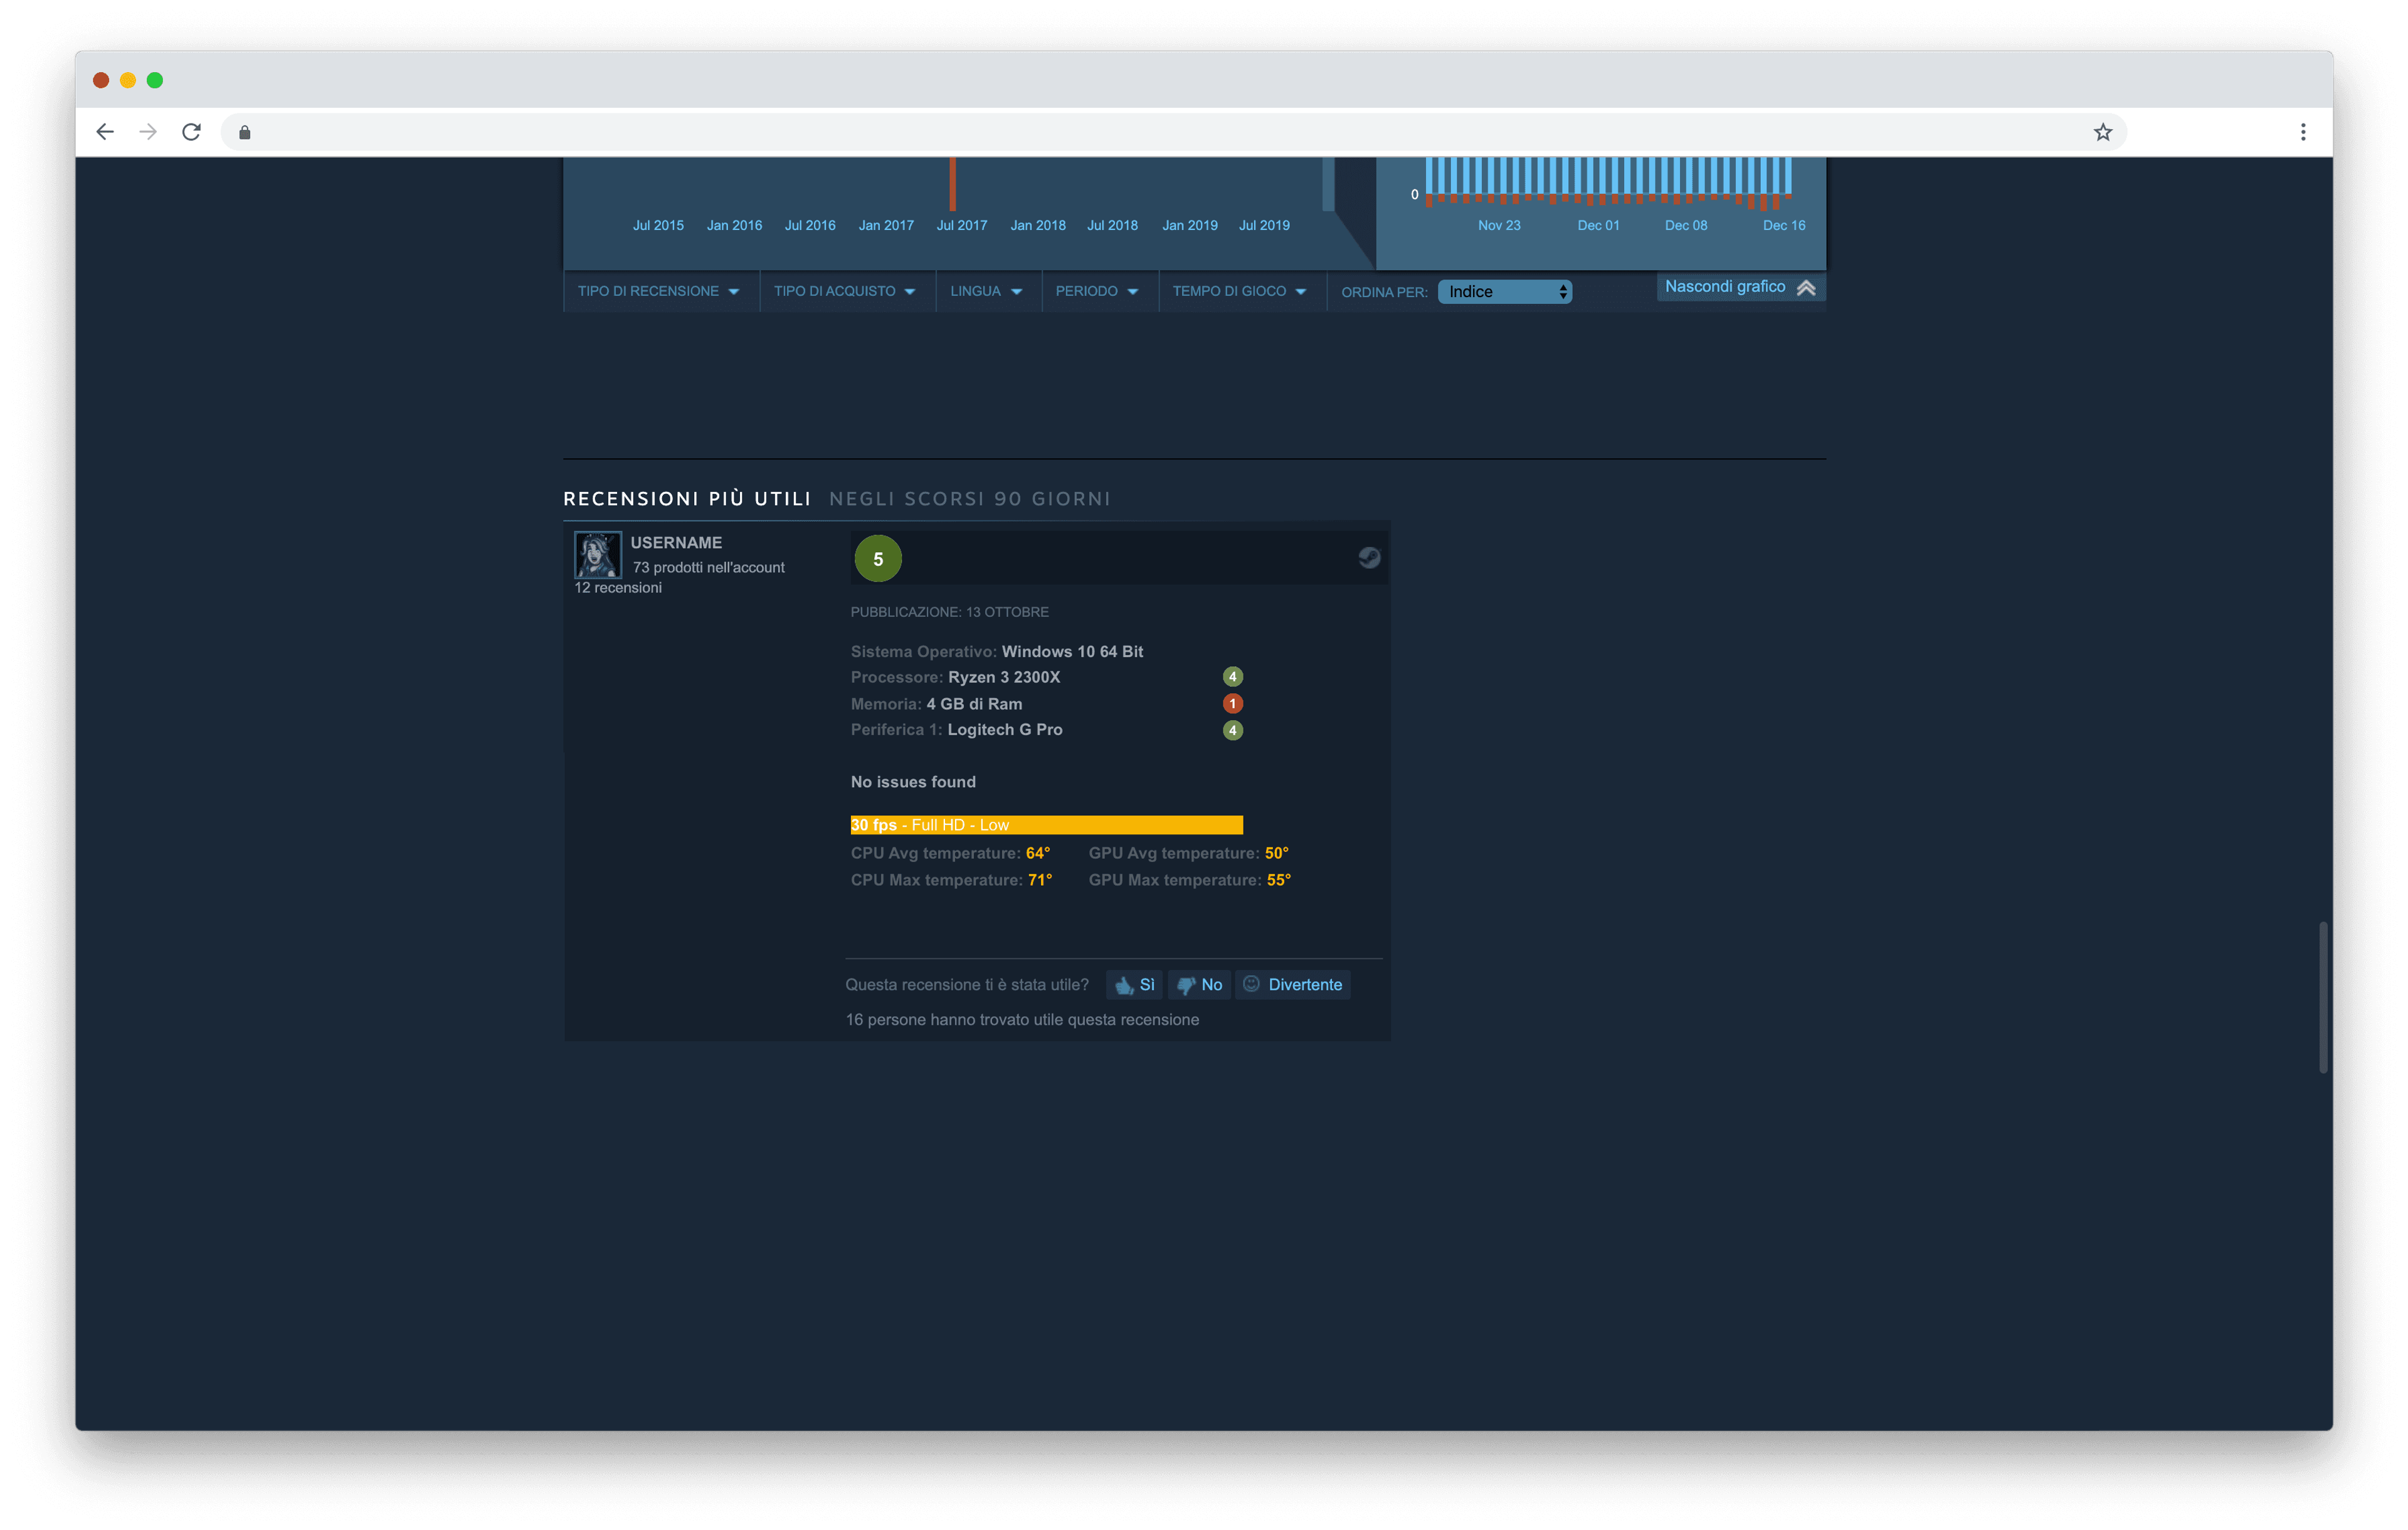Viewport: 2408px width, 1530px height.
Task: Open the LINGUA filter menu
Action: (x=987, y=291)
